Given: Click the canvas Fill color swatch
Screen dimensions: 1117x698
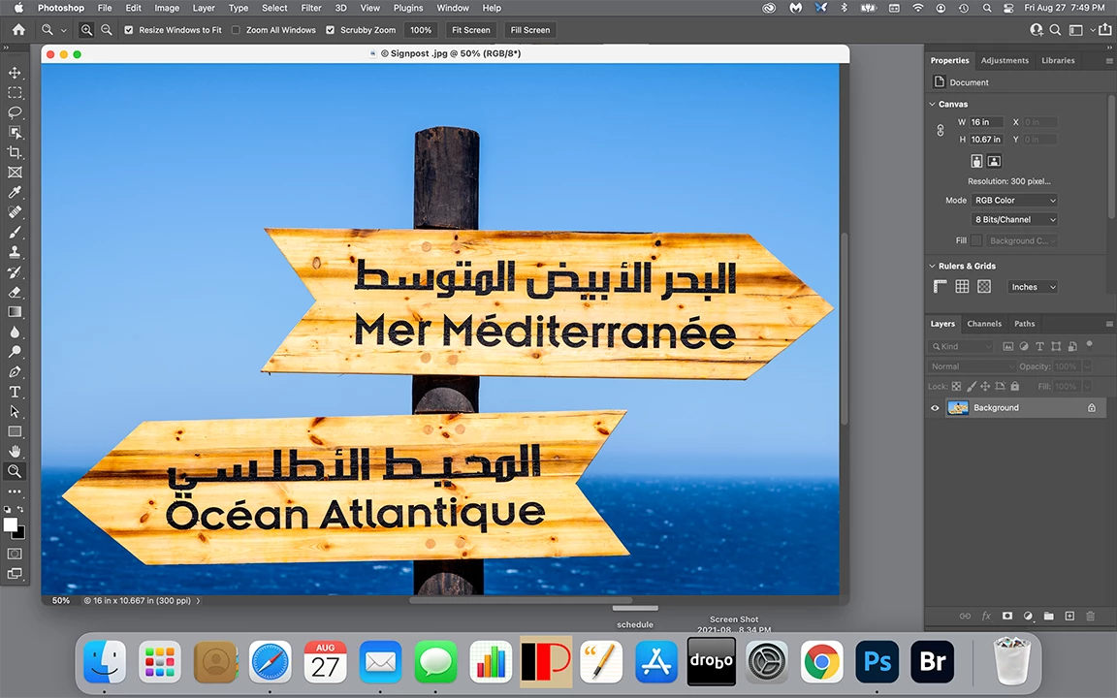Looking at the screenshot, I should click(976, 240).
